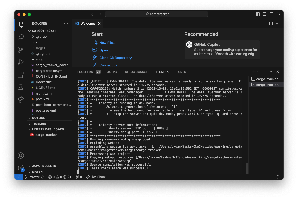Screen dimensions: 298x199
Task: Open the Extensions view
Action: click(21, 75)
